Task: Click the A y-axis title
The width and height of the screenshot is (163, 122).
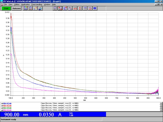Action: tap(4, 55)
